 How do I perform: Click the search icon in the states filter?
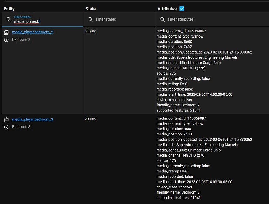click(x=90, y=19)
